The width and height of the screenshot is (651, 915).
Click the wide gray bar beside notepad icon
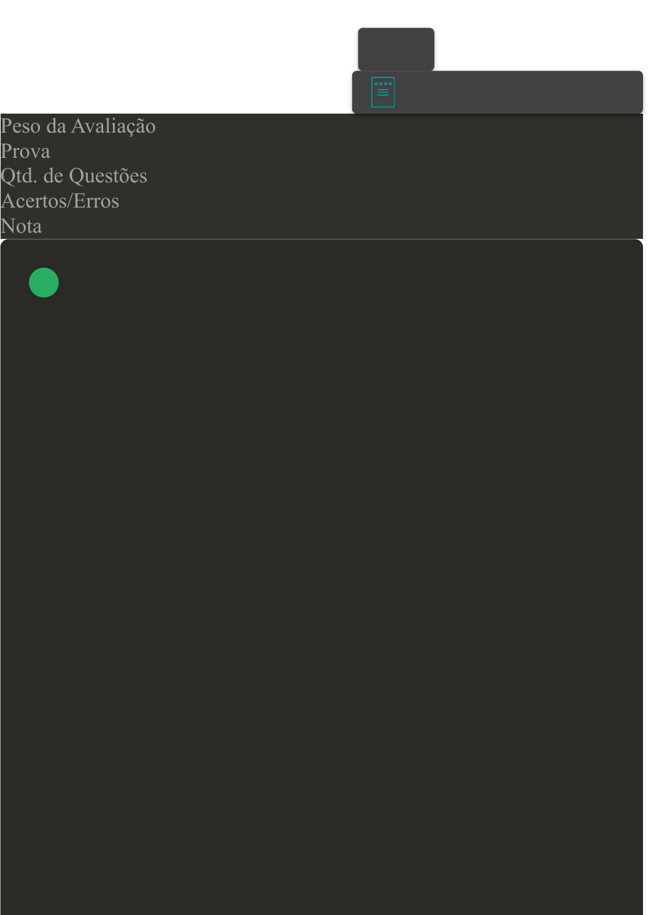[498, 92]
